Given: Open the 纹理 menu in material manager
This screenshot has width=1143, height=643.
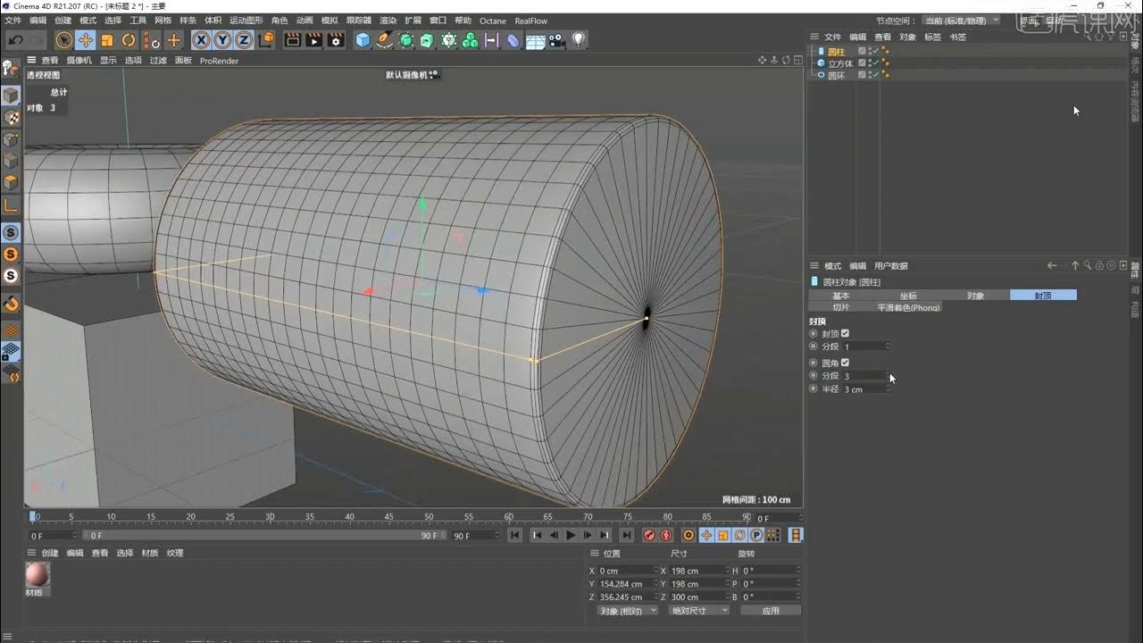Looking at the screenshot, I should (x=175, y=553).
